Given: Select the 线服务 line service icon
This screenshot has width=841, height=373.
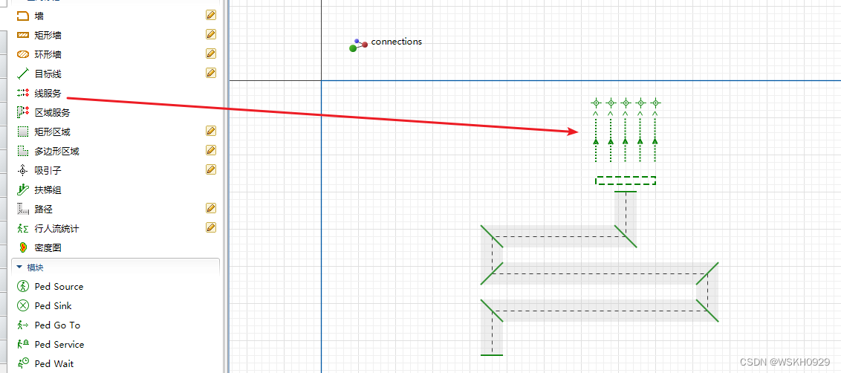Looking at the screenshot, I should point(22,94).
